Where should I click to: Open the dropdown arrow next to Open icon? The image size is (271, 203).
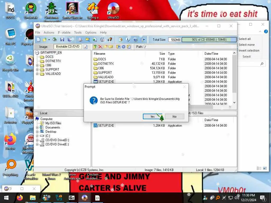(x=49, y=40)
